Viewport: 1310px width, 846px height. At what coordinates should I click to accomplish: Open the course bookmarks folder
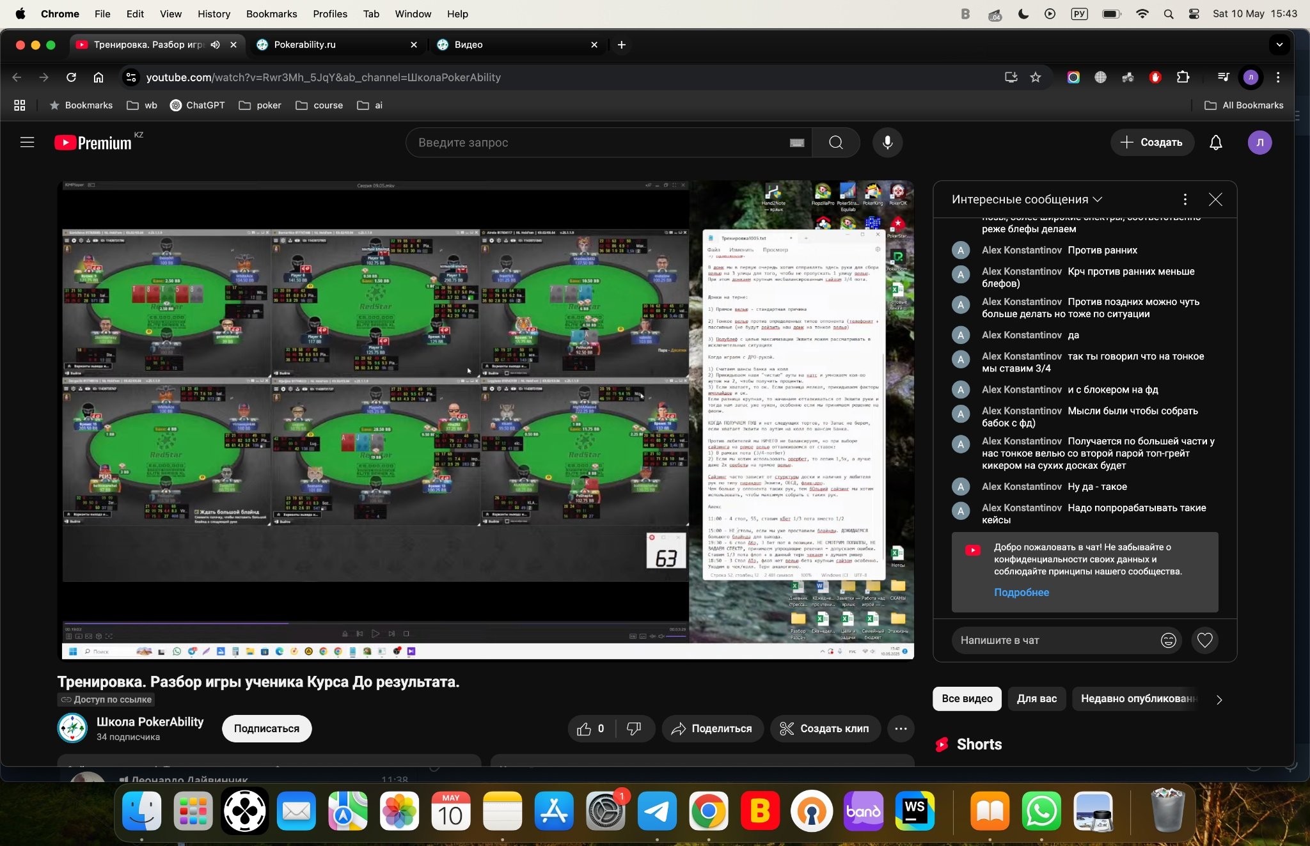pyautogui.click(x=319, y=106)
